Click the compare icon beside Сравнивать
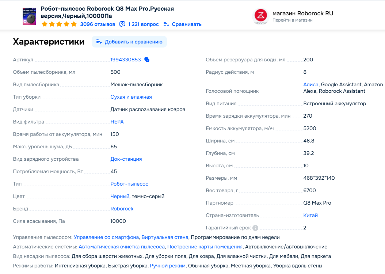Screen dimensions: 385x274 tap(166, 24)
